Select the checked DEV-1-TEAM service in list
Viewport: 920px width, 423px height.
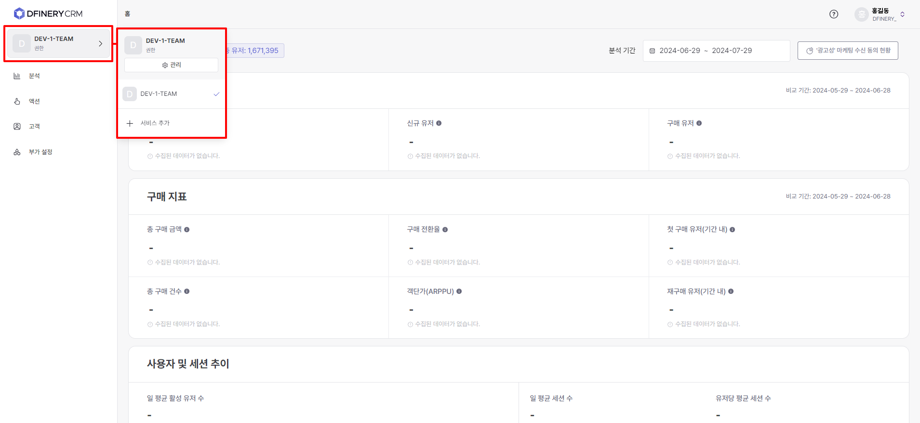pyautogui.click(x=171, y=94)
